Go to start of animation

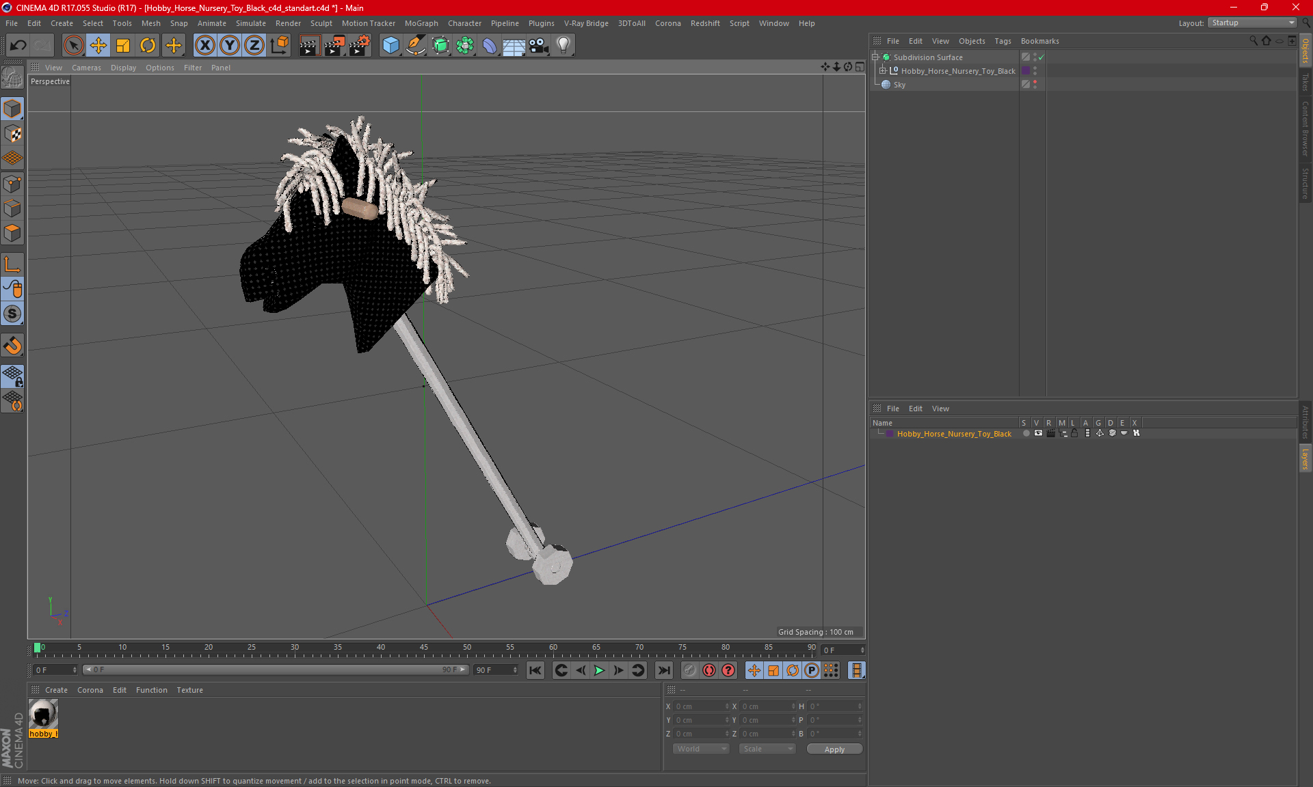[535, 670]
